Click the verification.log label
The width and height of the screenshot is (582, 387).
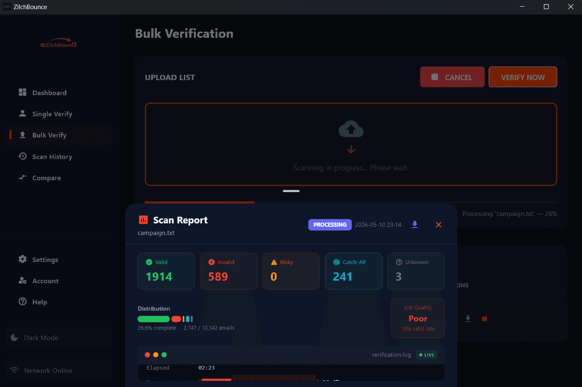[391, 355]
